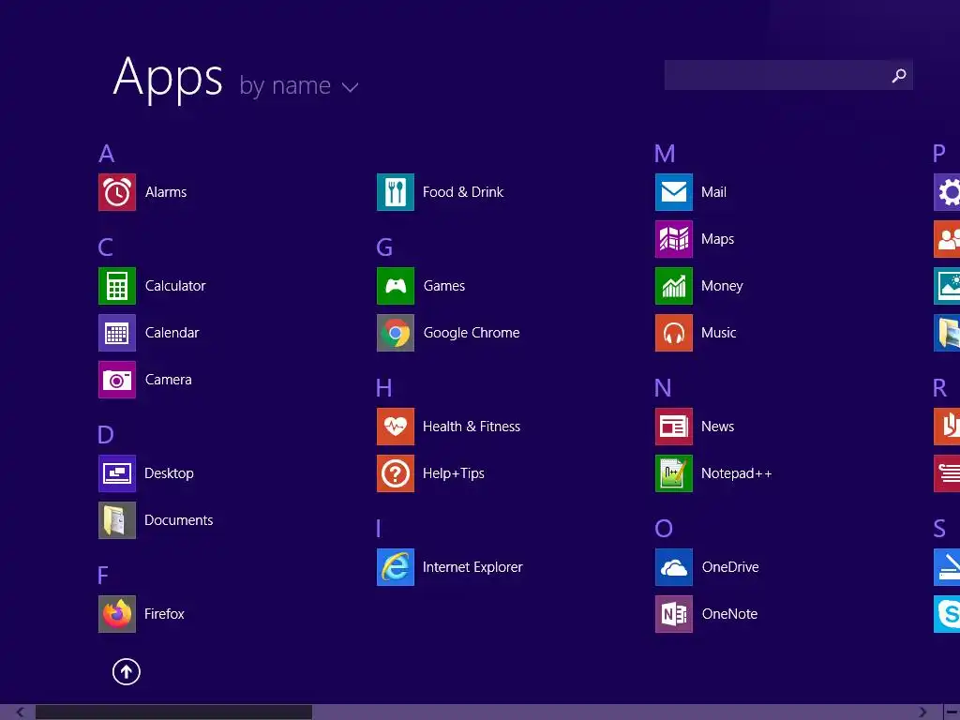Open the Skype icon
The width and height of the screenshot is (960, 720).
[947, 614]
